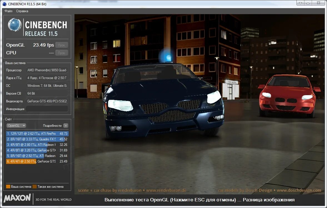Select ranking row 5 ATI Radeon 29.44
This screenshot has width=327, height=208.
point(37,156)
